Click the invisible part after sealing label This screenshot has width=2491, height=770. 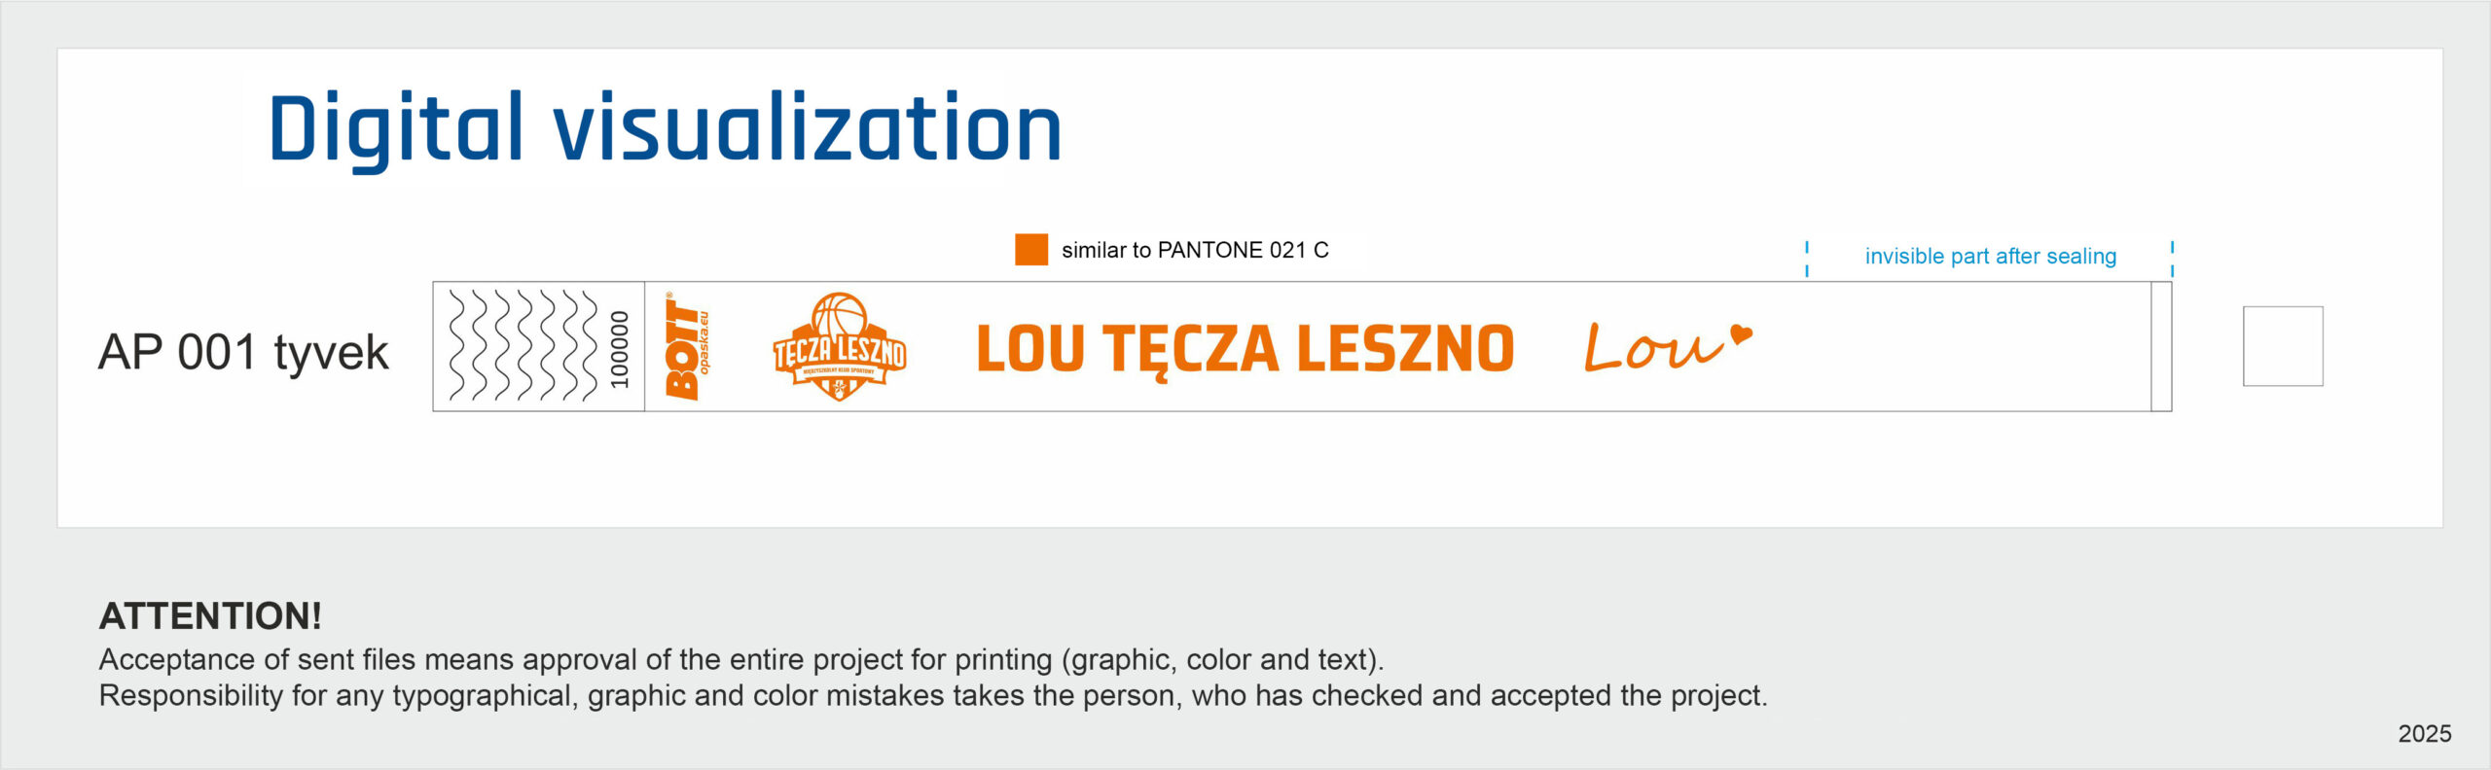[x=1990, y=257]
